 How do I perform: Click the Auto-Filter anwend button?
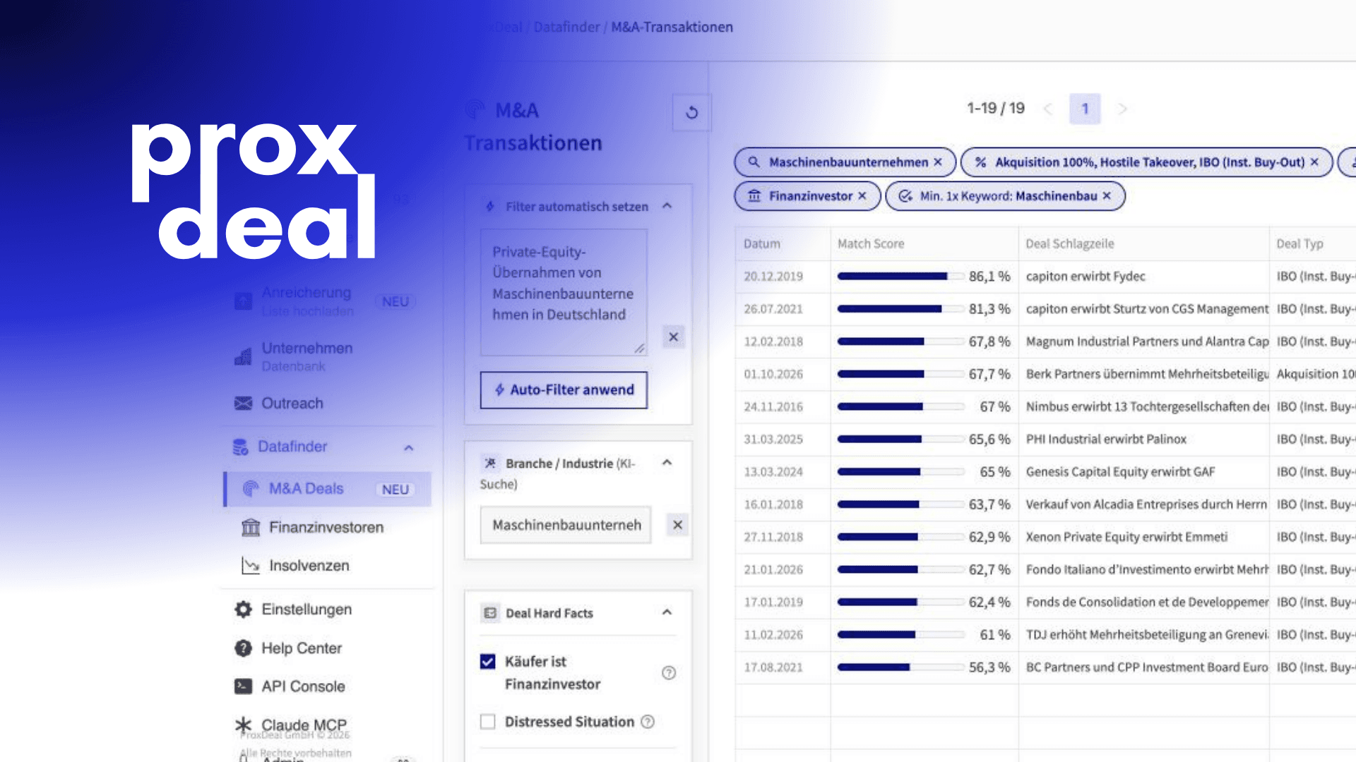click(x=564, y=390)
